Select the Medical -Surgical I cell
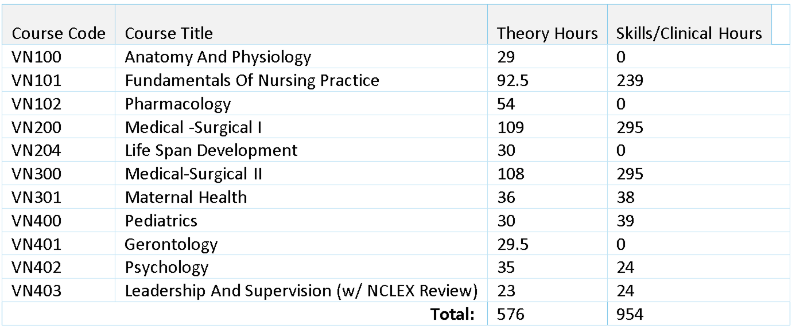 [x=193, y=127]
